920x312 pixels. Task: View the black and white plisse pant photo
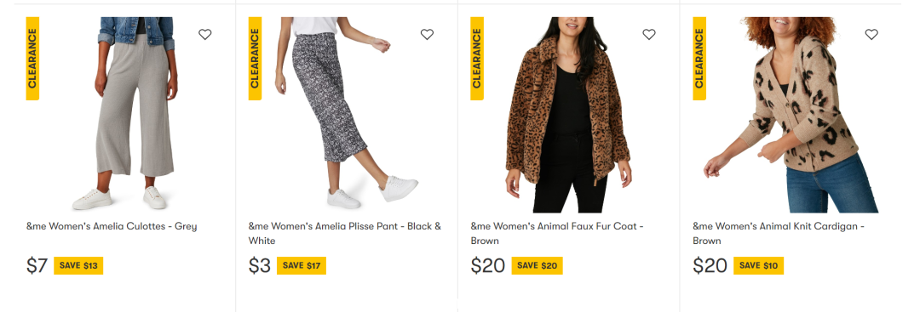(346, 115)
